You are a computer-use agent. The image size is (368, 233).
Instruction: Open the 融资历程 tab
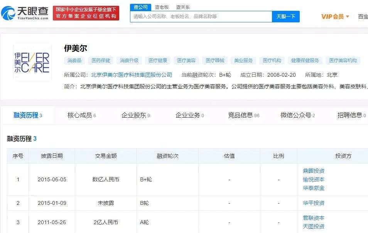pyautogui.click(x=28, y=115)
